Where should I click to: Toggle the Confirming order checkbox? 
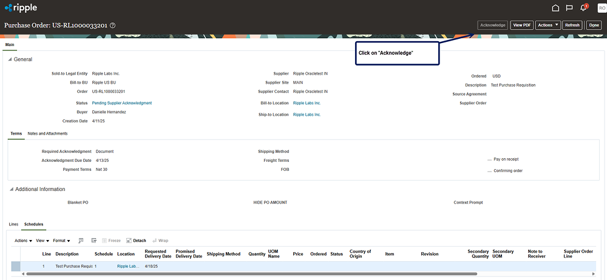(x=490, y=171)
